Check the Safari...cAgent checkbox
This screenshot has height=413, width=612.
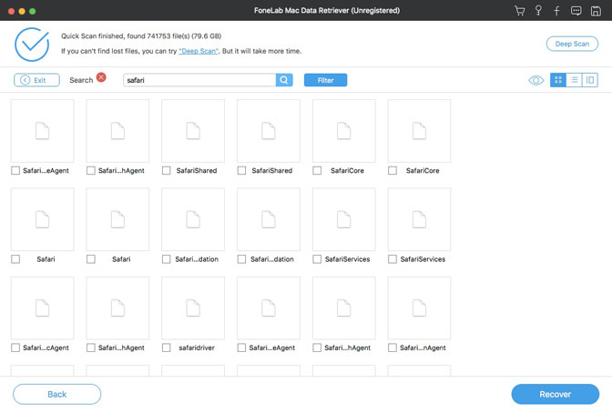15,348
